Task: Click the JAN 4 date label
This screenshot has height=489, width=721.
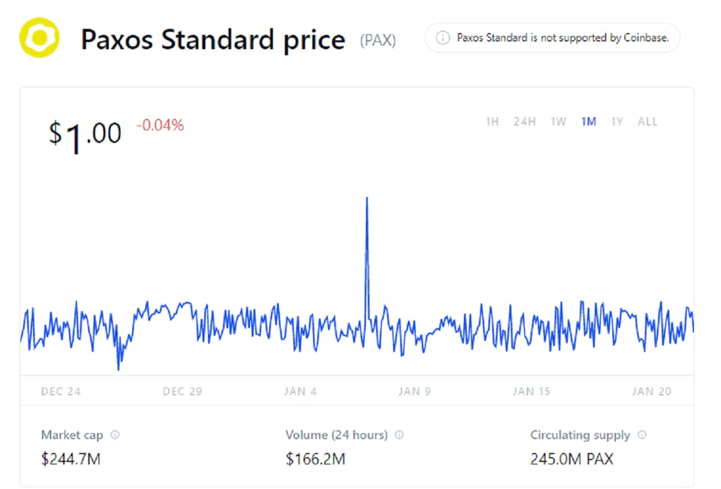Action: click(300, 392)
